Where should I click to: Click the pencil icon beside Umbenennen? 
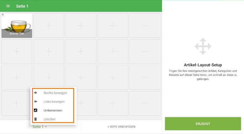[35, 110]
